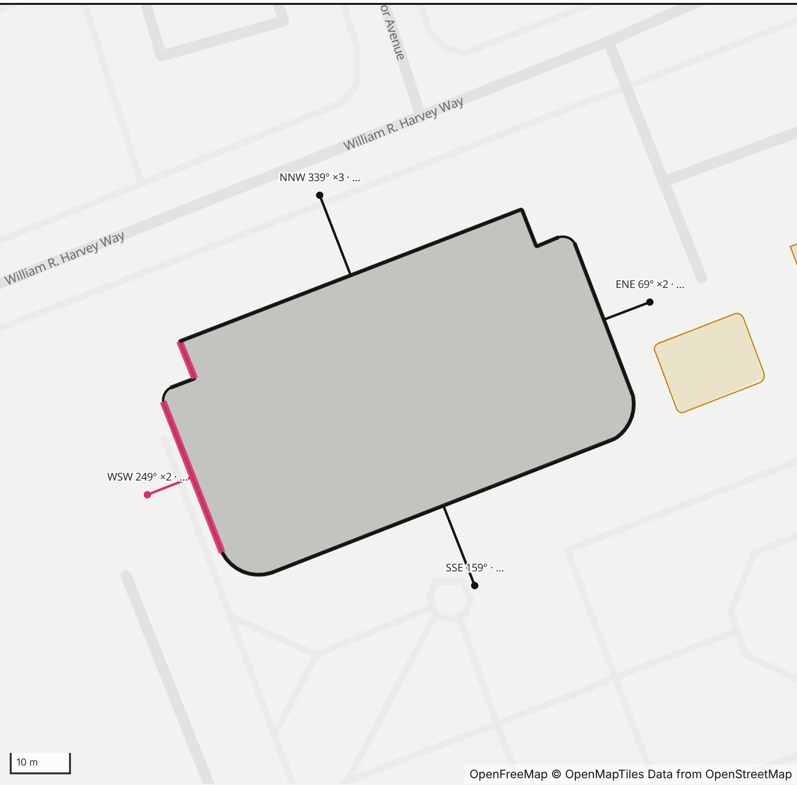Click the black marker dot of the SSE facade
Screen dimensions: 797x785
pyautogui.click(x=474, y=585)
